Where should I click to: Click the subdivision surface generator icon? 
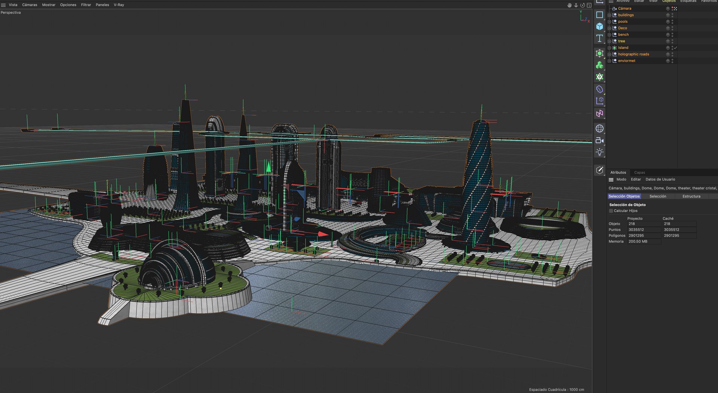[x=599, y=53]
